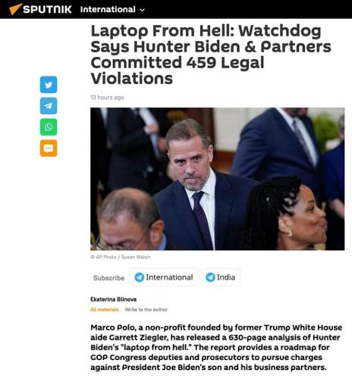Subscribe to International Telegram channel
This screenshot has width=352, height=379.
pos(164,277)
